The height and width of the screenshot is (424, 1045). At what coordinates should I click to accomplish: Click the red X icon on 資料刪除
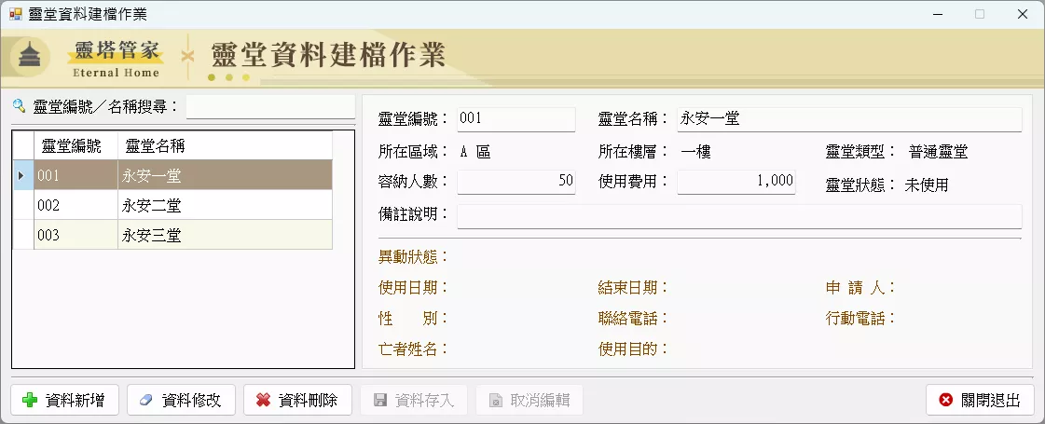263,400
